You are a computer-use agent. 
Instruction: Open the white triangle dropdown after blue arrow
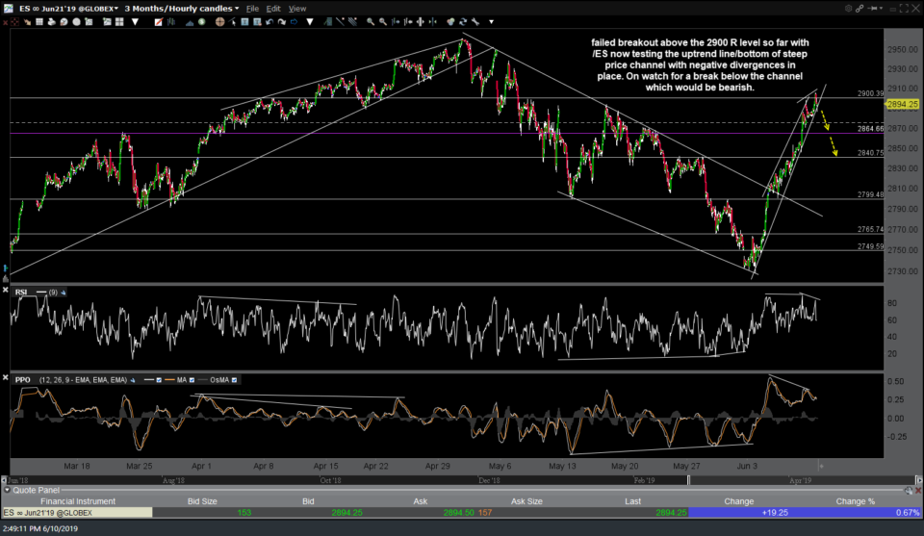click(x=309, y=22)
